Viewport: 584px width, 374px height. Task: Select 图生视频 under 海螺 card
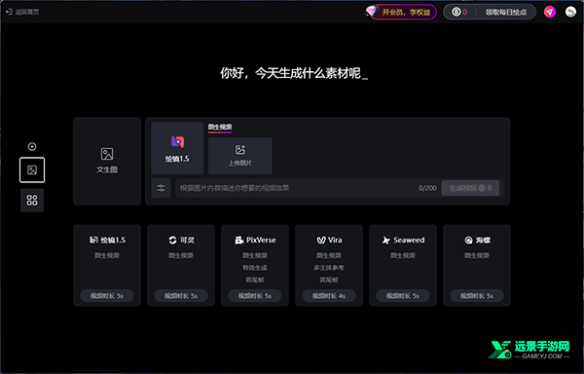(x=477, y=255)
